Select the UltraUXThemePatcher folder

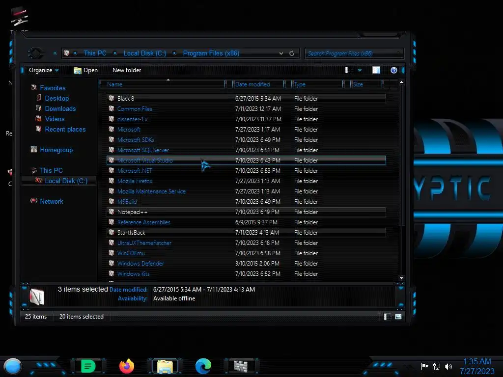[246, 242]
